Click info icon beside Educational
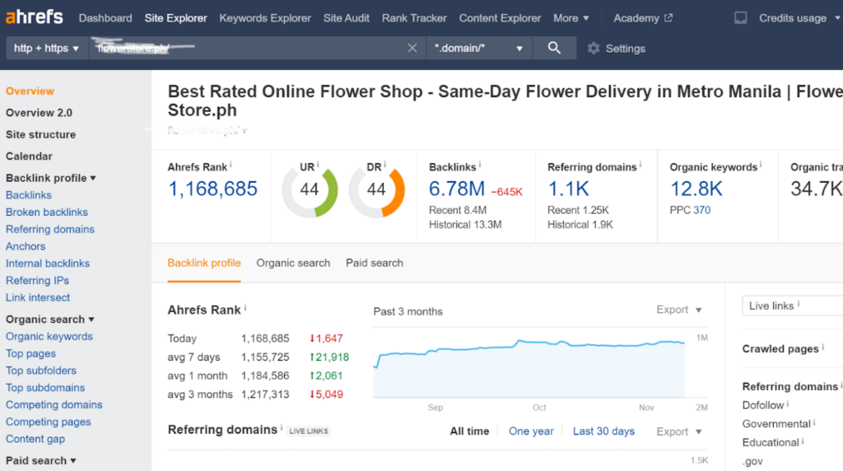 coord(803,441)
